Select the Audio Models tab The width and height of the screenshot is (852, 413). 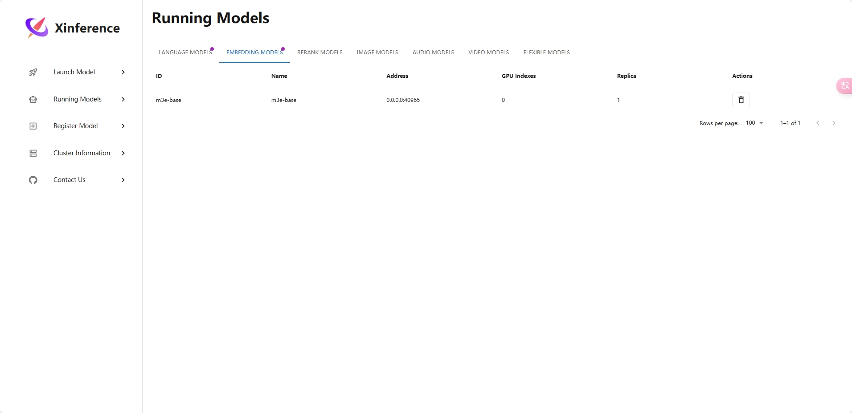coord(433,53)
